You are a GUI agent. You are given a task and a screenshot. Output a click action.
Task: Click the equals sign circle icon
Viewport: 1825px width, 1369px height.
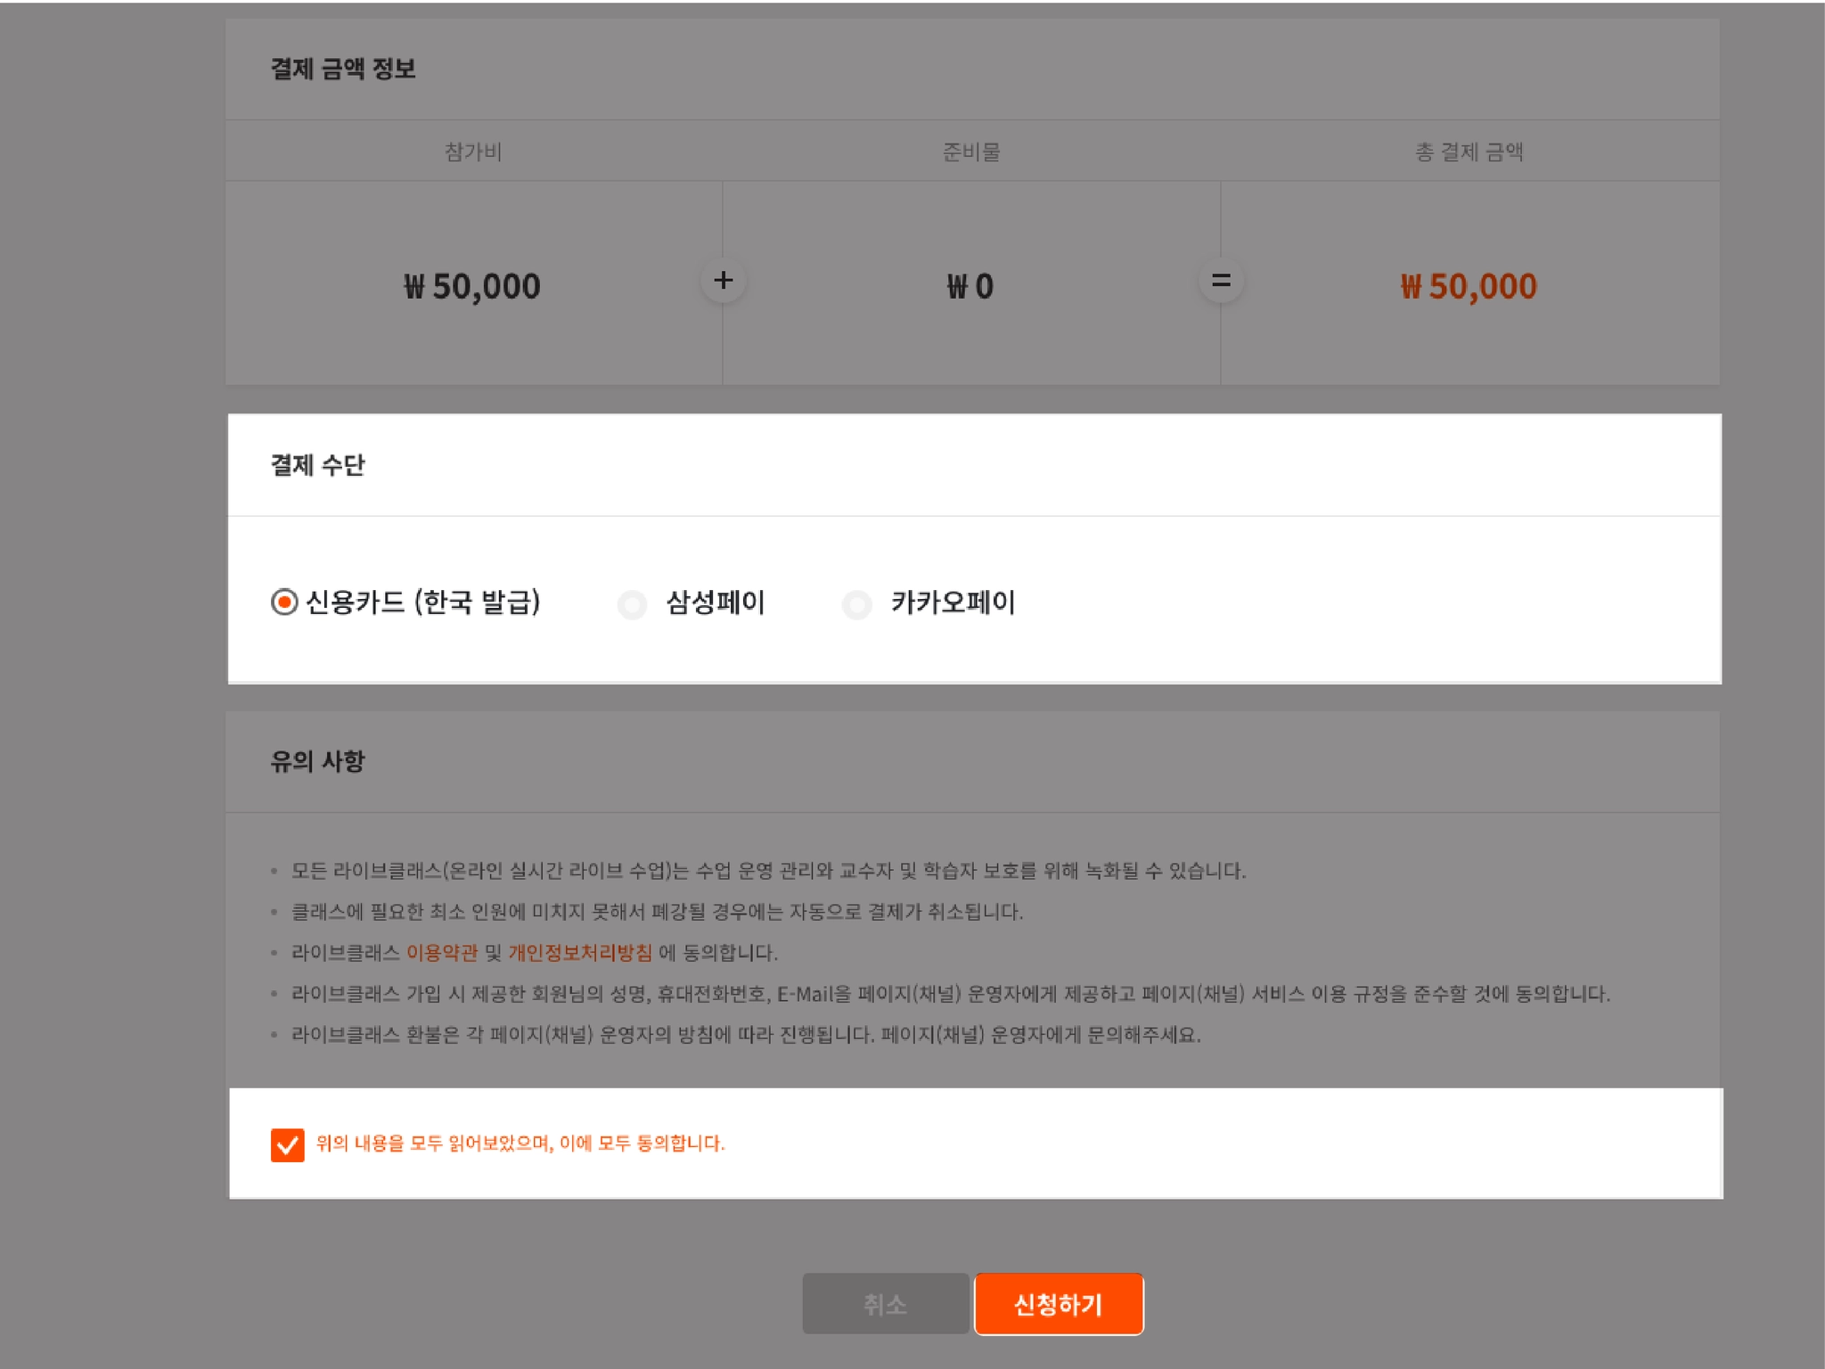pos(1221,281)
